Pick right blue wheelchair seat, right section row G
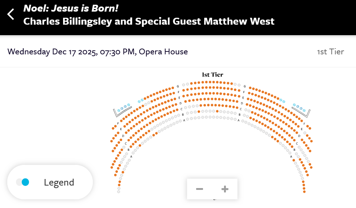 click(283, 101)
